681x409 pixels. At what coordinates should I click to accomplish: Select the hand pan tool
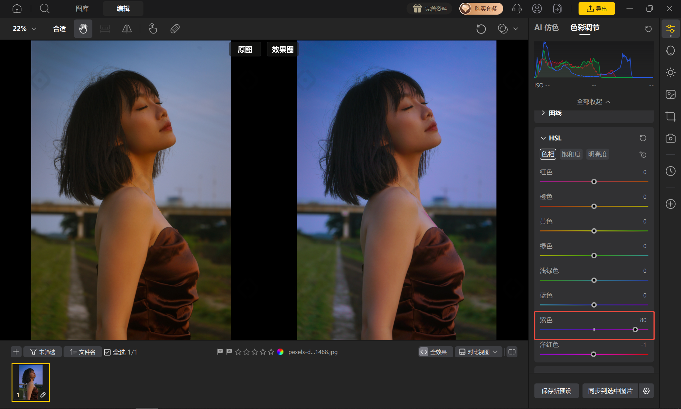click(x=83, y=29)
